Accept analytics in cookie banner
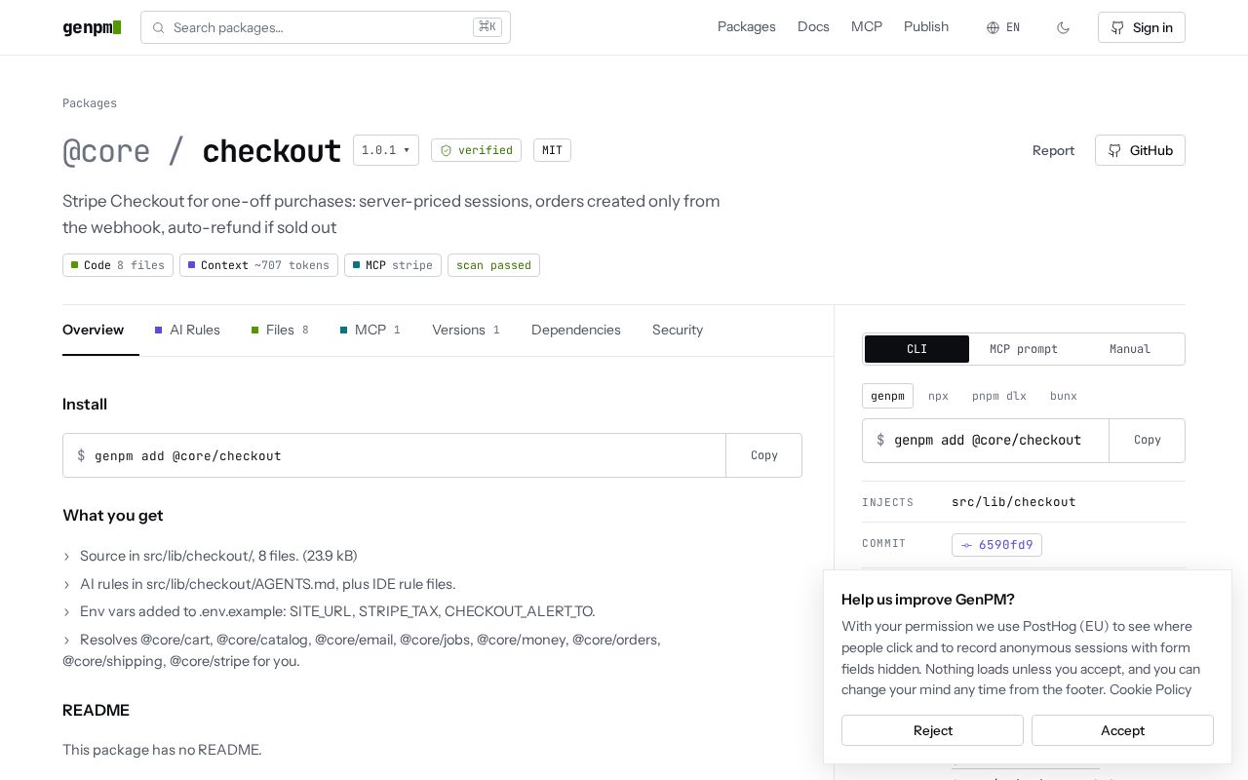This screenshot has height=780, width=1248. click(x=1122, y=730)
